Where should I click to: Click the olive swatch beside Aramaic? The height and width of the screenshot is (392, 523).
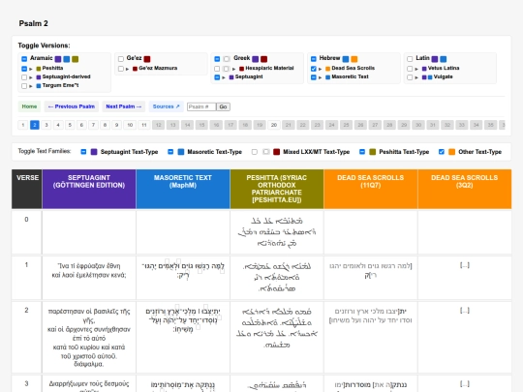click(76, 59)
